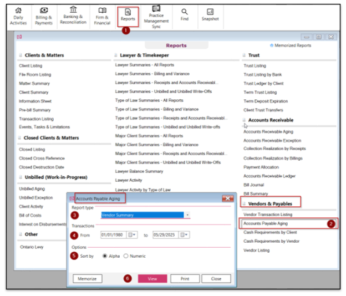Open Daily Activities from the toolbar
This screenshot has height=296, width=346.
click(18, 17)
